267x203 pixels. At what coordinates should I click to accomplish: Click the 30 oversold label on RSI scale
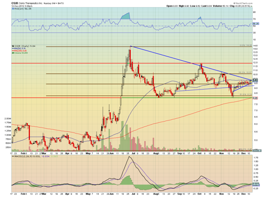click(x=254, y=33)
